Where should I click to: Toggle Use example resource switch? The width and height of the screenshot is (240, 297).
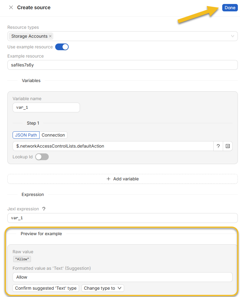tap(62, 47)
